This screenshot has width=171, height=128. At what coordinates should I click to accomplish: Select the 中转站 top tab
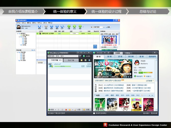coord(128,53)
